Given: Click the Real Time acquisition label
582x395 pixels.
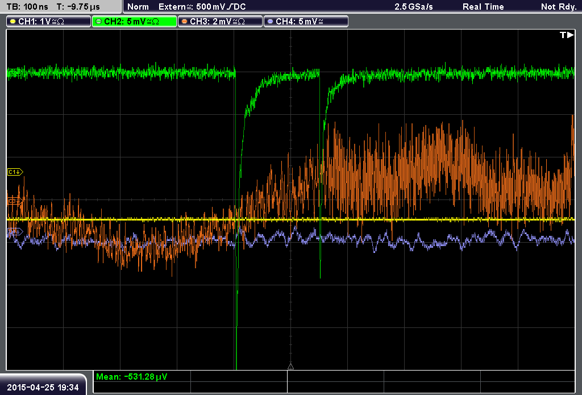Looking at the screenshot, I should 483,7.
